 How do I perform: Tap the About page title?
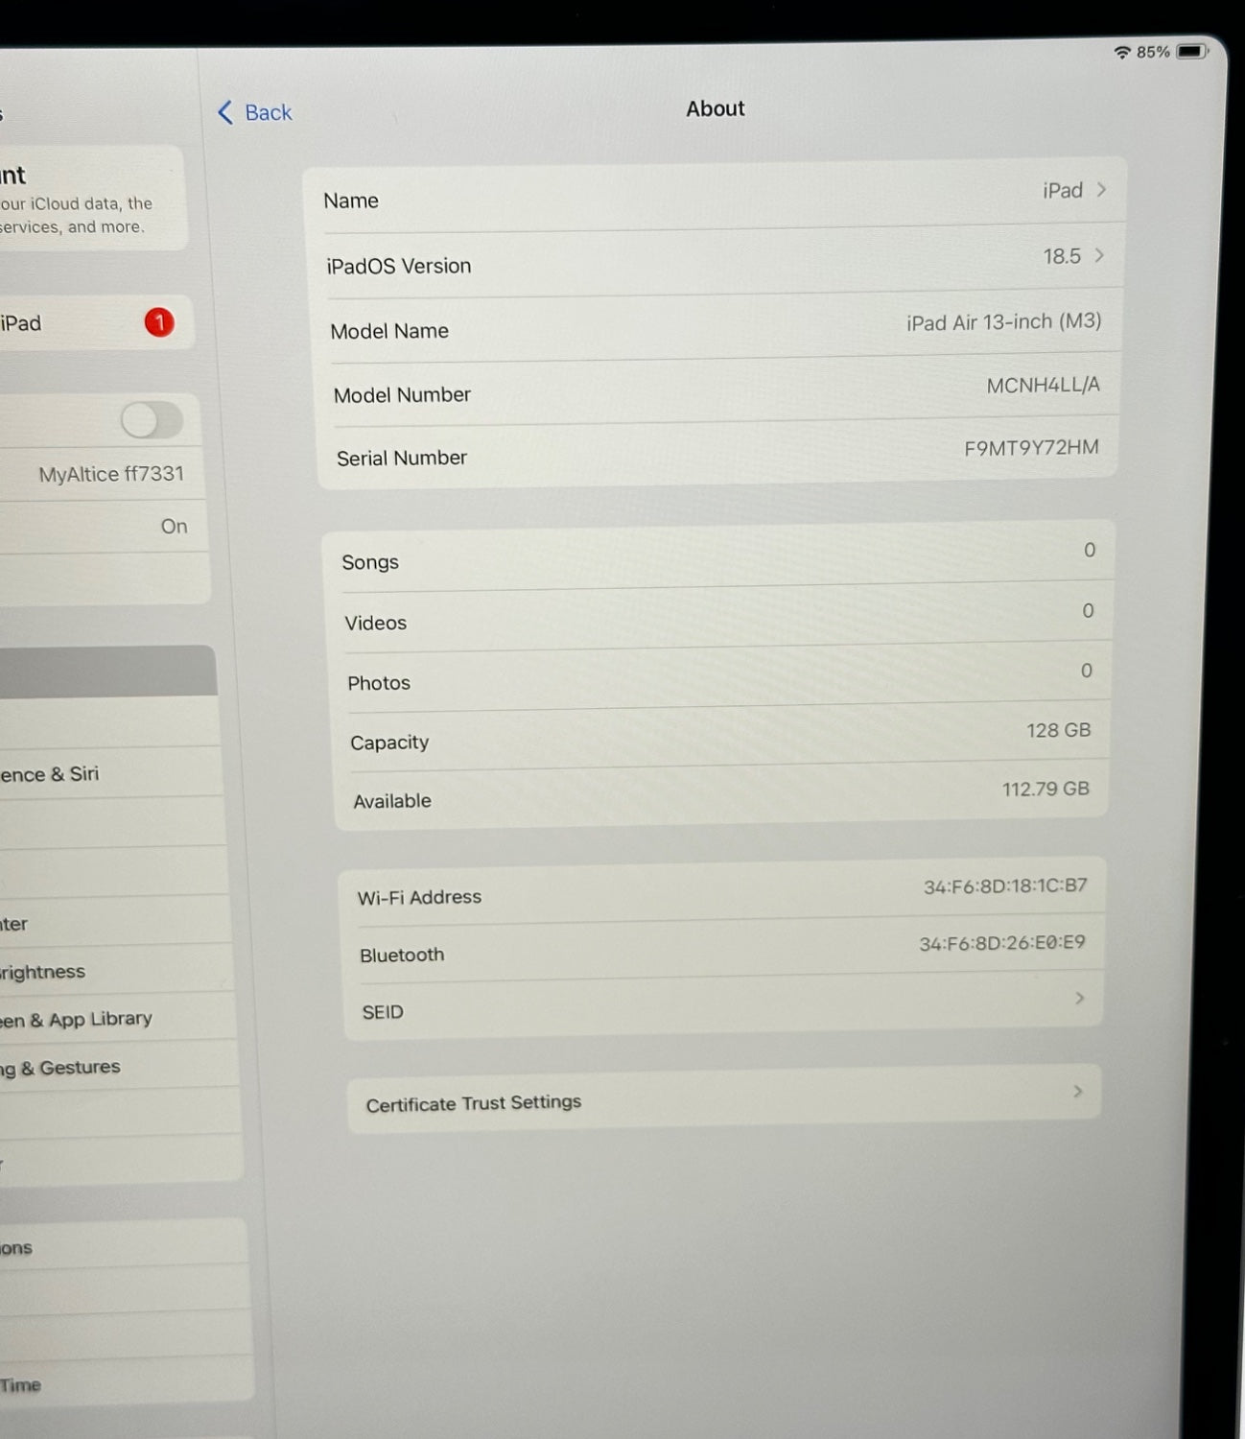pyautogui.click(x=716, y=108)
